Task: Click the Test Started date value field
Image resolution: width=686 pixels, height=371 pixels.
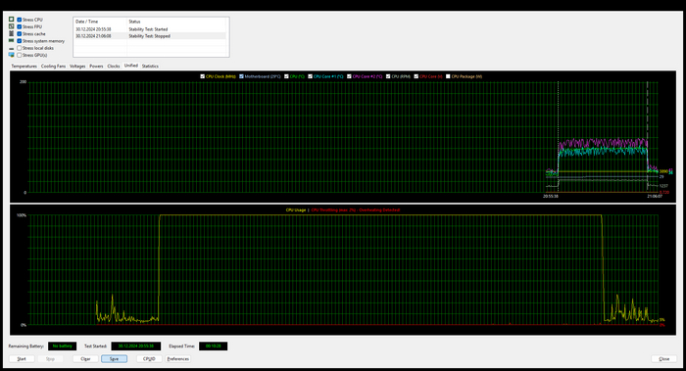Action: (136, 347)
